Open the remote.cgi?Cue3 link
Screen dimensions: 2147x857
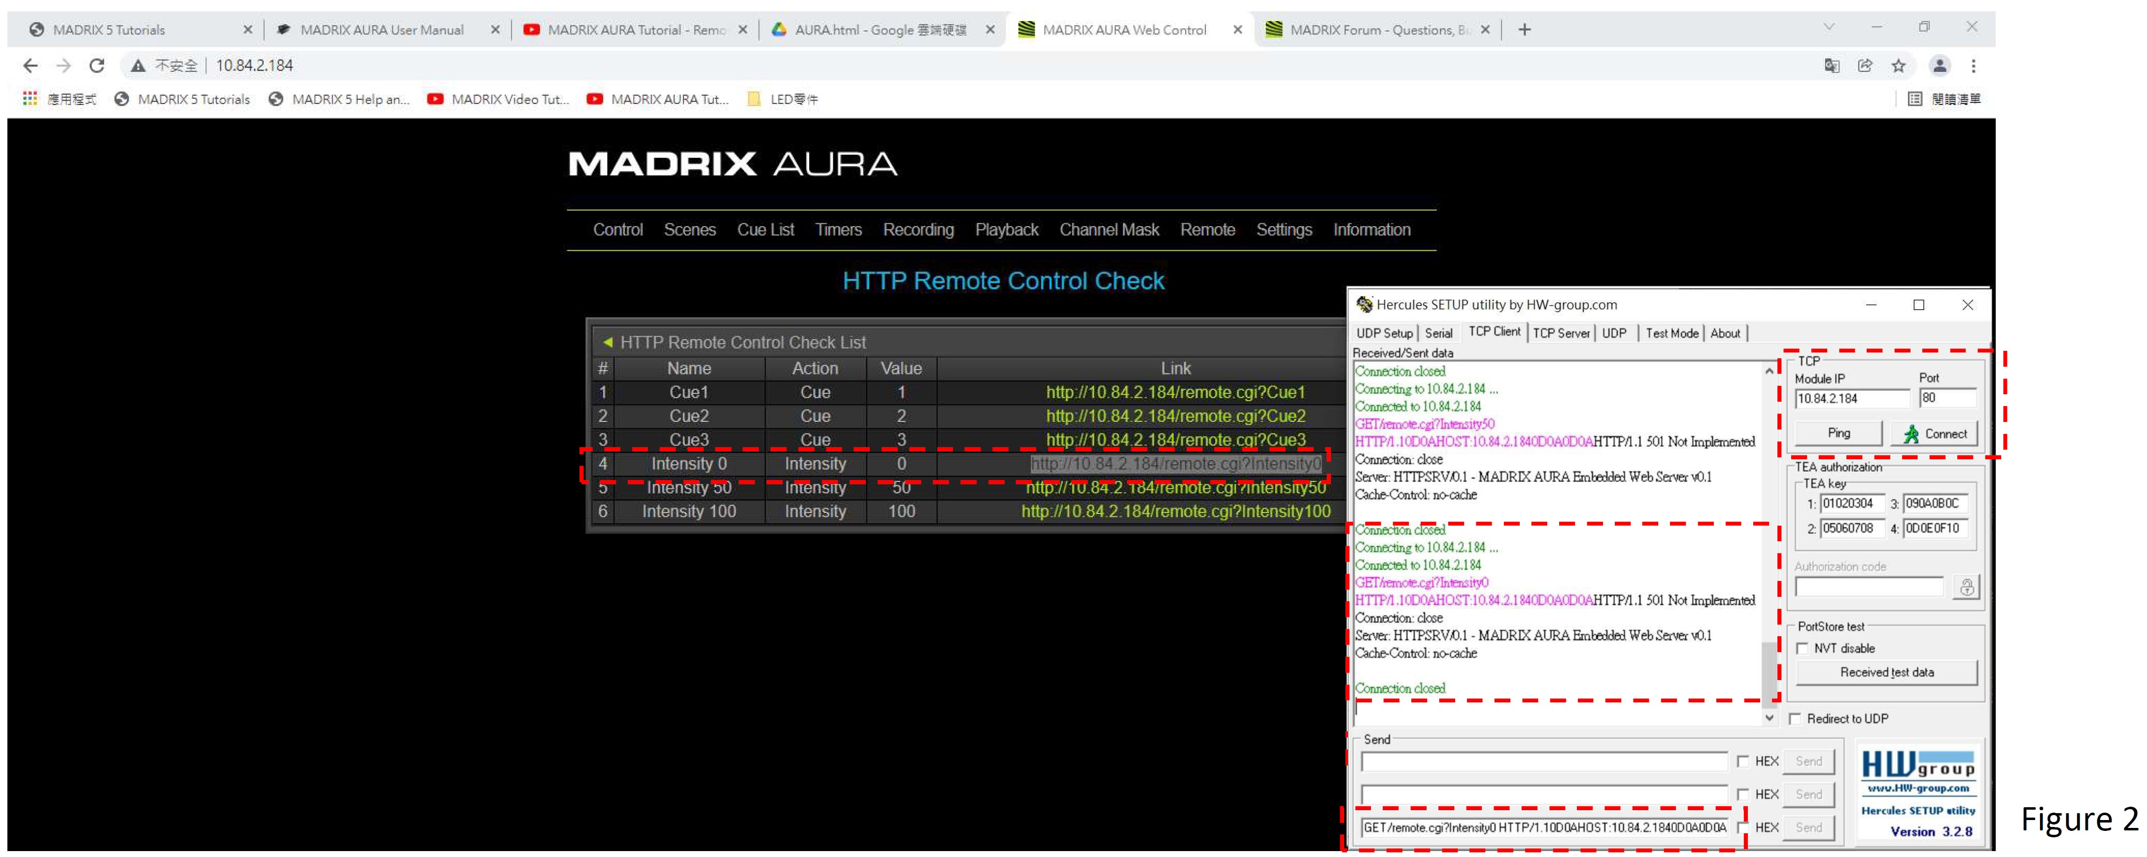point(1175,439)
